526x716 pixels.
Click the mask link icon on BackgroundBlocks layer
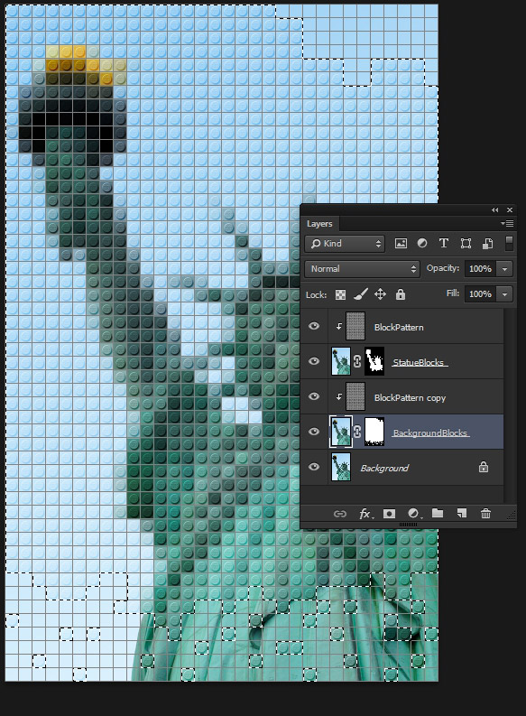coord(357,432)
